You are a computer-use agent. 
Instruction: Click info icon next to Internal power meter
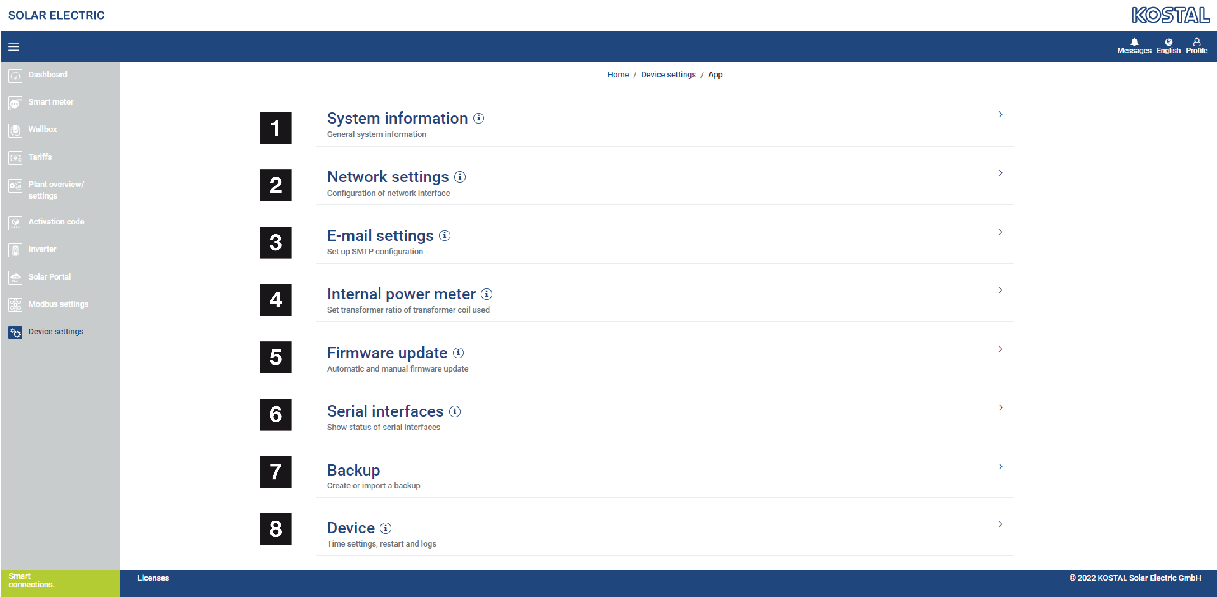pos(486,294)
